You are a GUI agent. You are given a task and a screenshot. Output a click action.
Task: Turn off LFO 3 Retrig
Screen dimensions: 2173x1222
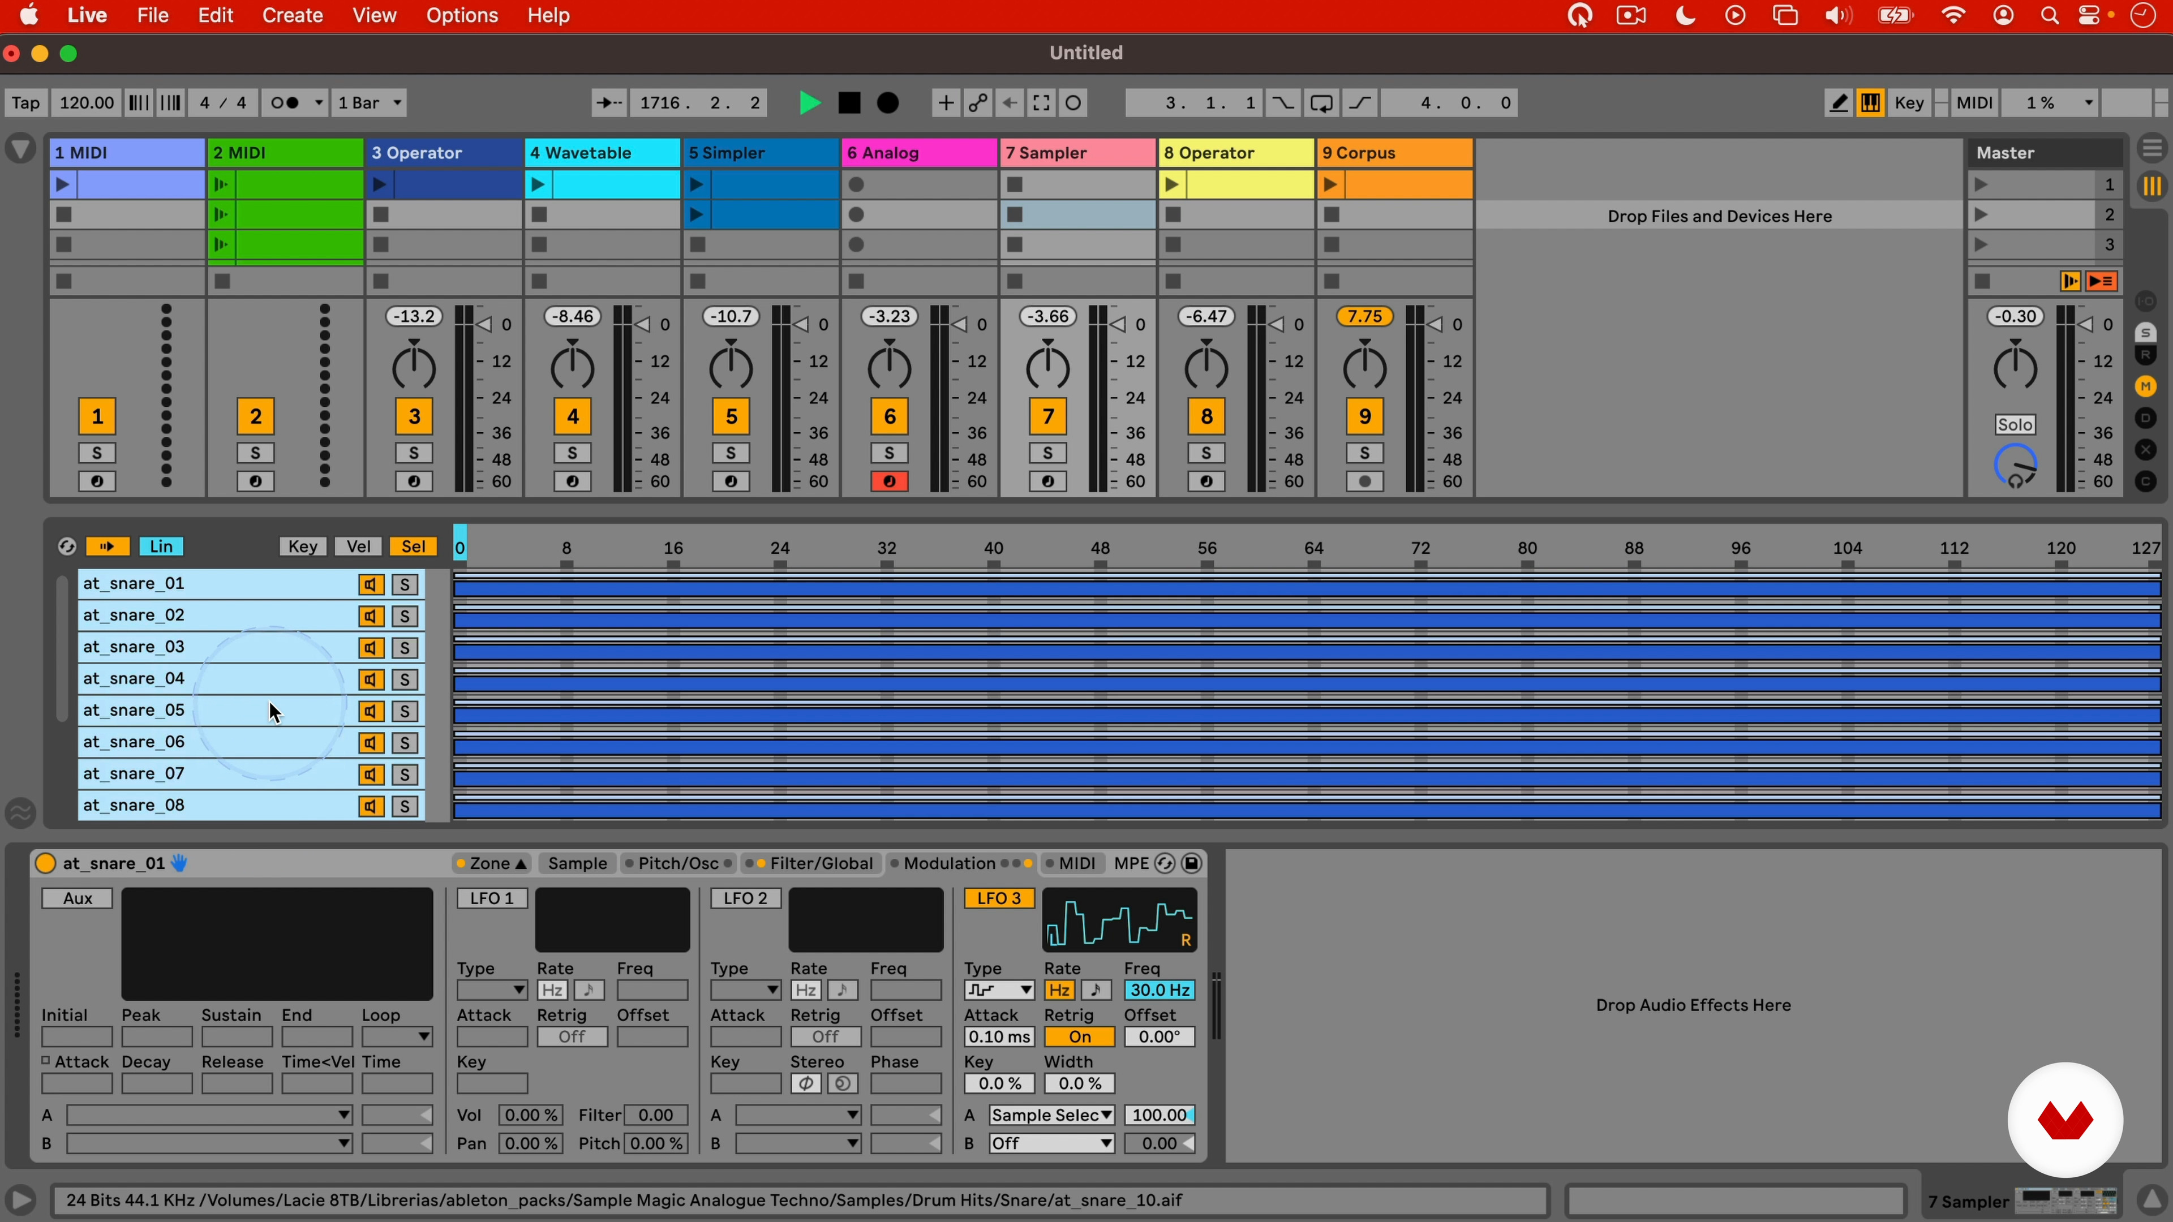pos(1079,1036)
